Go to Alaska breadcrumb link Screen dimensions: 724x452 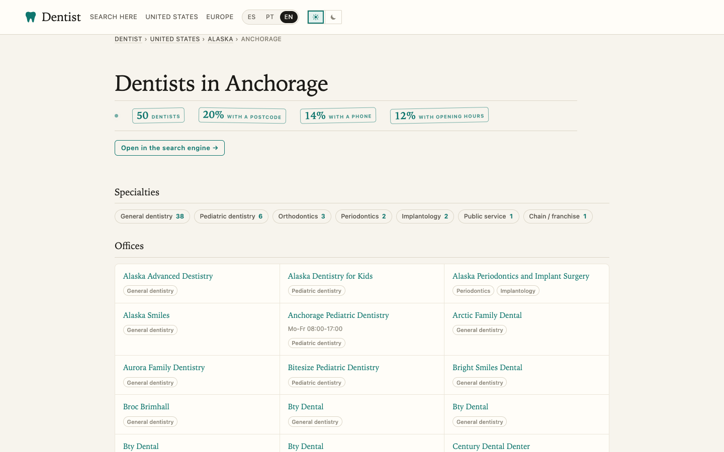click(220, 39)
